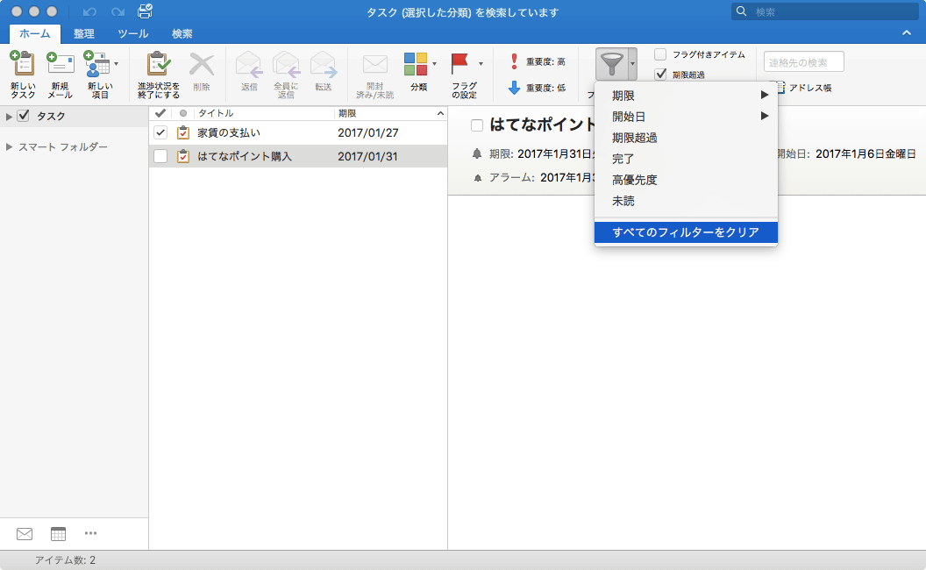Click the print icon in title bar
The width and height of the screenshot is (926, 570).
pos(145,11)
